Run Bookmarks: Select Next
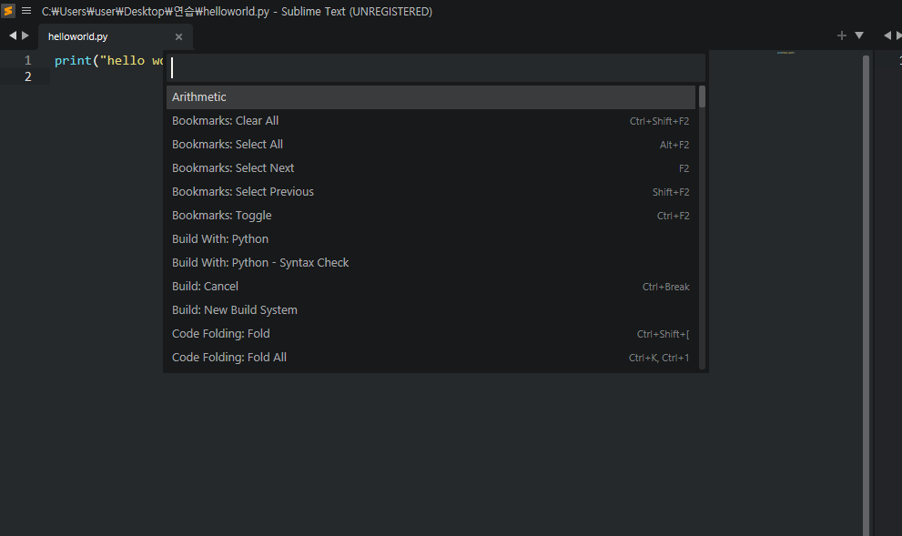Viewport: 902px width, 536px height. pos(431,168)
